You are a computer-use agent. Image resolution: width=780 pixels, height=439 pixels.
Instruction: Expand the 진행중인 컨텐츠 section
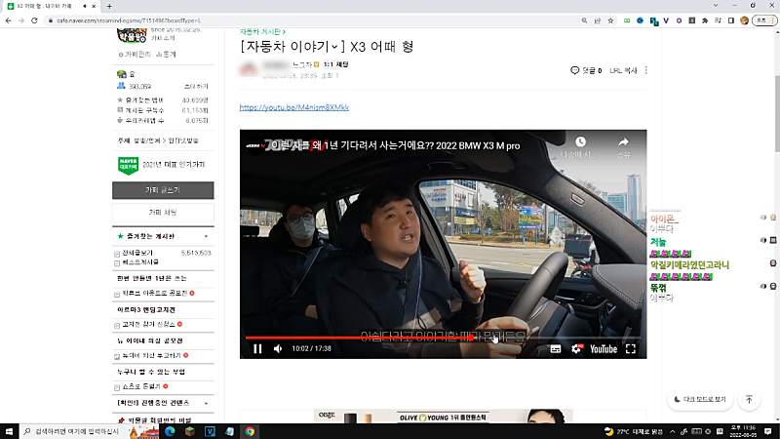[206, 403]
